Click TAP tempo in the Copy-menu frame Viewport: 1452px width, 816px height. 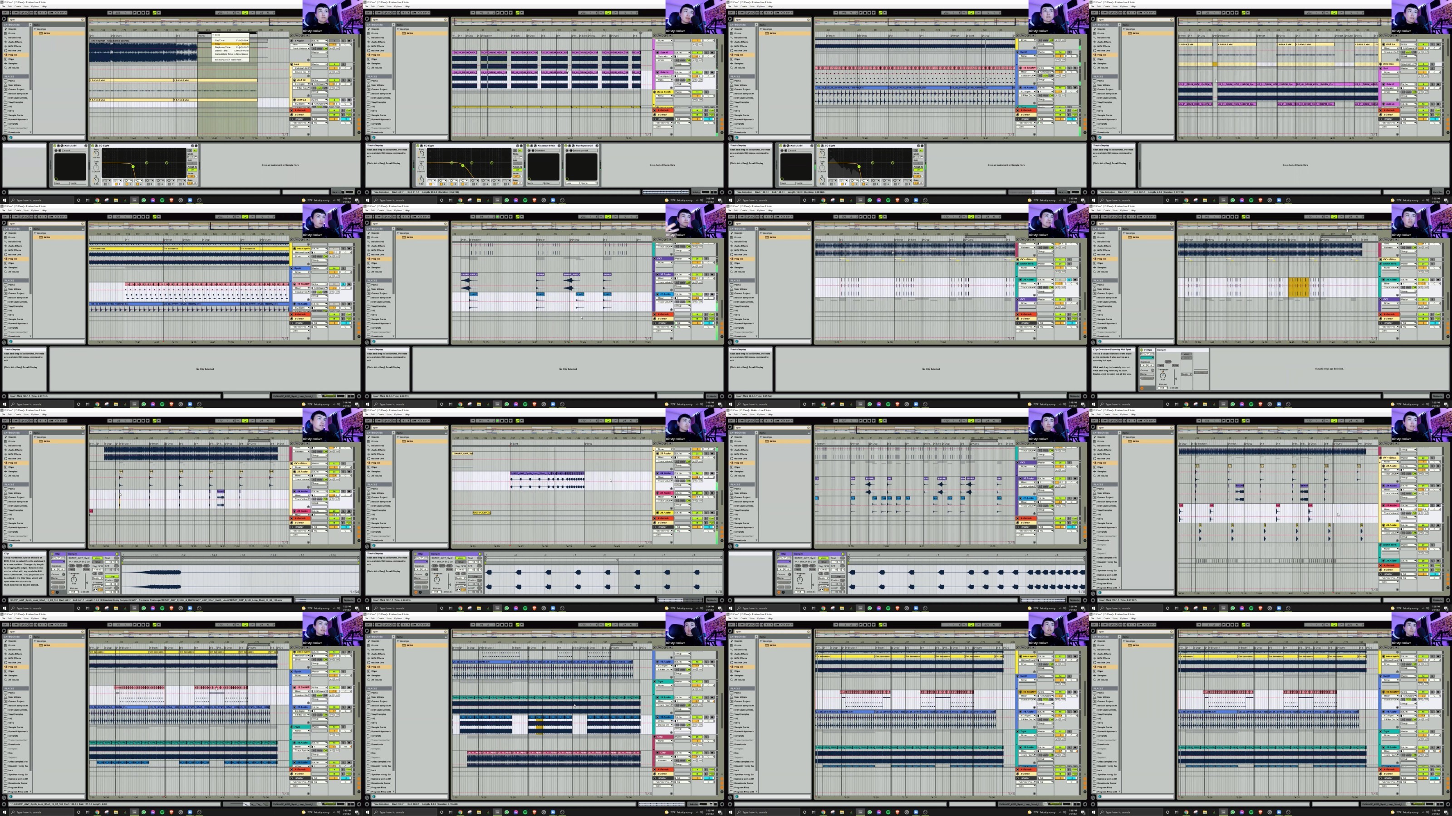point(15,13)
